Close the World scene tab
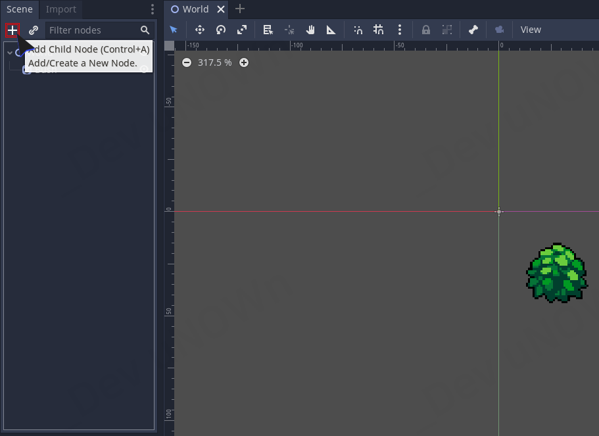This screenshot has height=436, width=599. coord(221,9)
